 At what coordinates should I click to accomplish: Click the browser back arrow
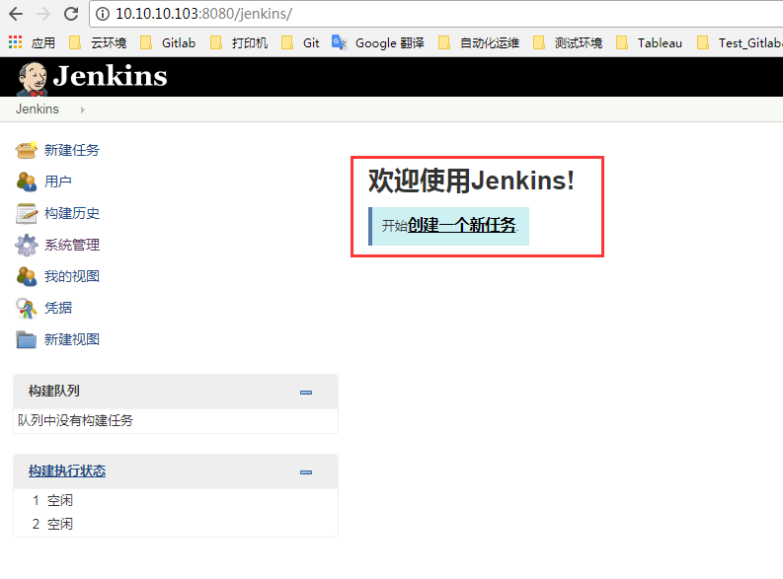click(x=16, y=14)
